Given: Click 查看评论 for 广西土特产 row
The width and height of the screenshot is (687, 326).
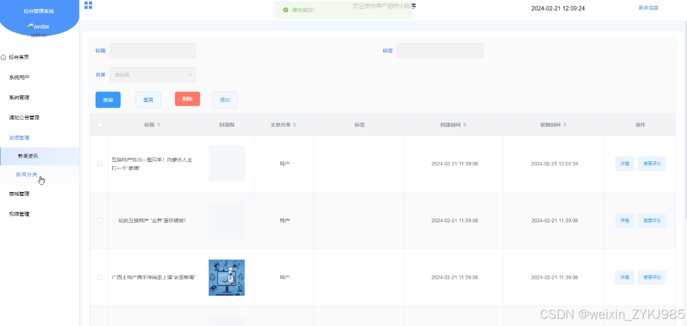Looking at the screenshot, I should coord(652,277).
